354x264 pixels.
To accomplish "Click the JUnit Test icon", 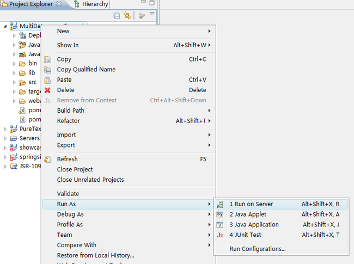I will click(220, 235).
